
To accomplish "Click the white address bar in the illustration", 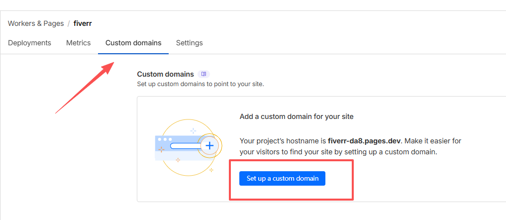I will point(185,146).
